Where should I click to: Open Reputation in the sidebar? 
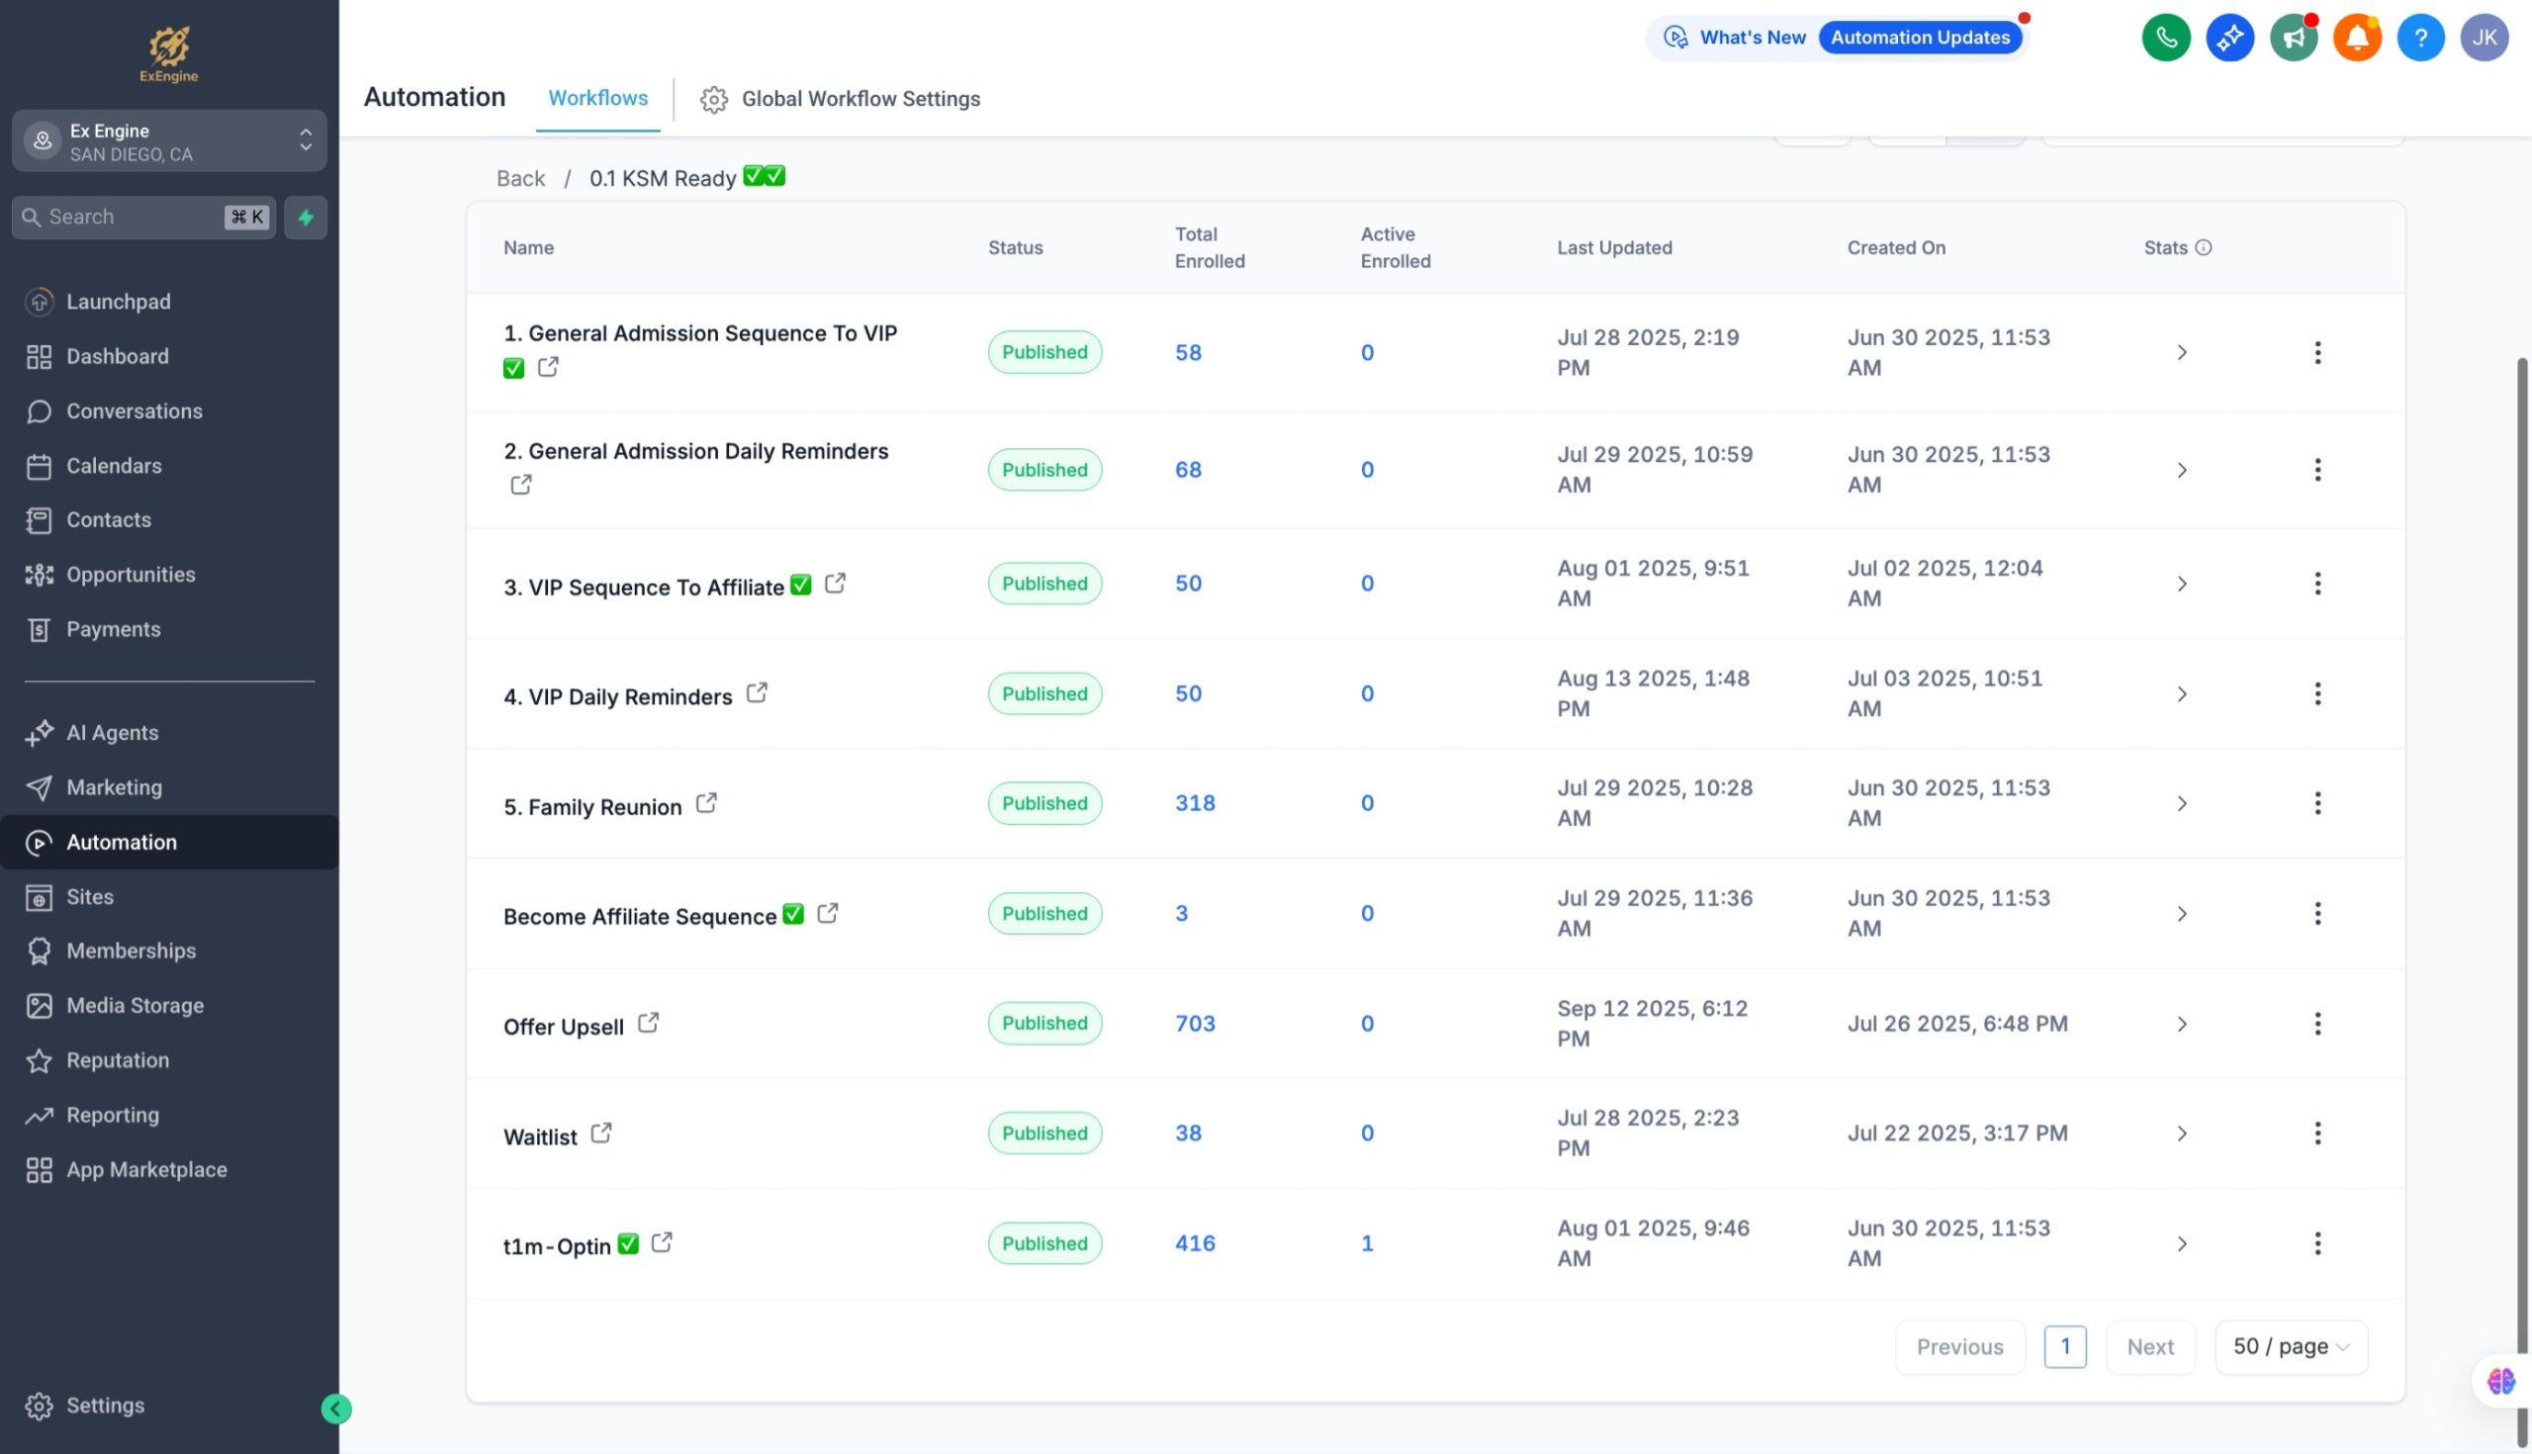(x=117, y=1060)
